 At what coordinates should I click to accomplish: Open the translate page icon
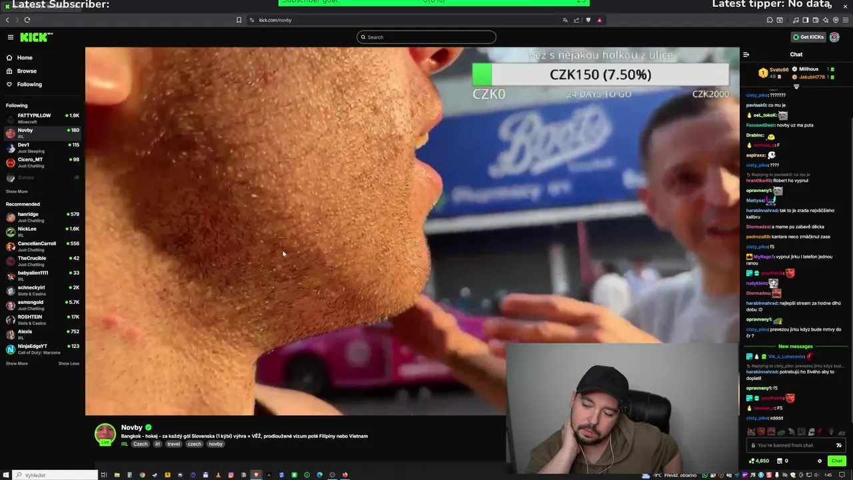coord(565,20)
